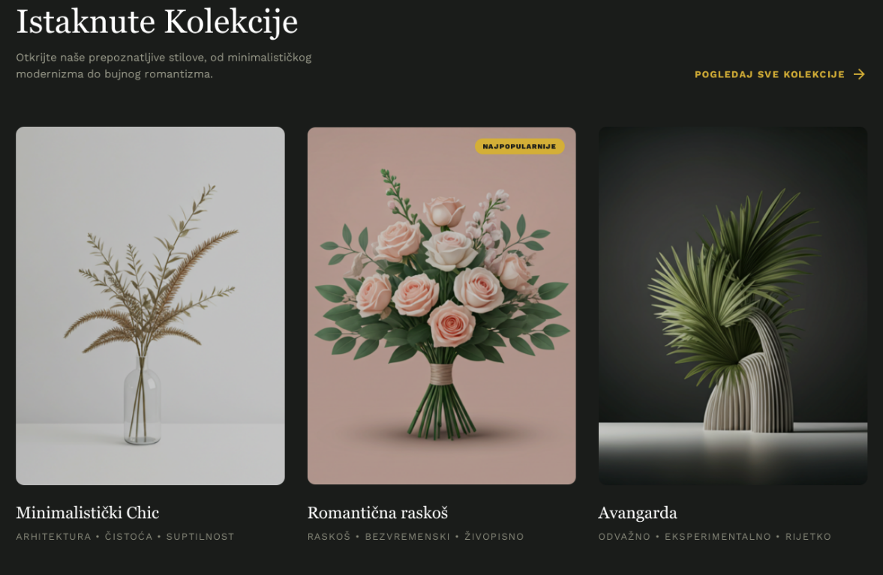Click the Otkrijte naše prepoznatljive stilove description
This screenshot has height=575, width=883.
pos(164,65)
